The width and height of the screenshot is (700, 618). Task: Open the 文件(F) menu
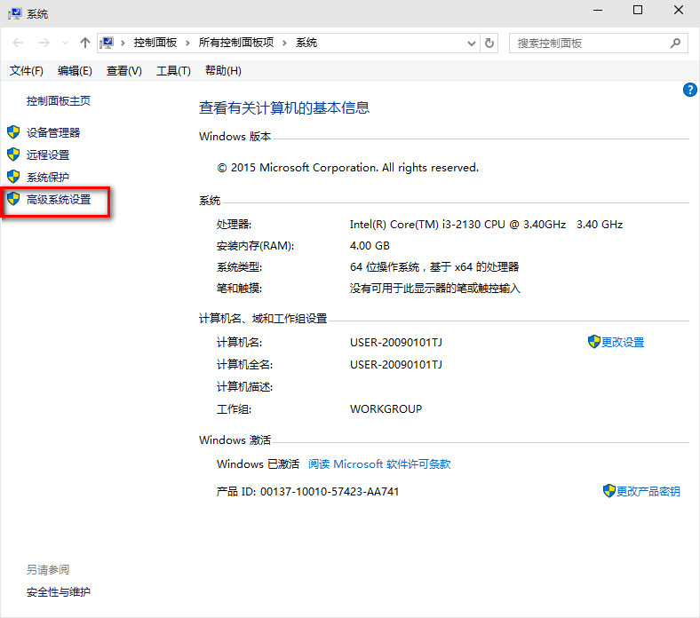pos(27,70)
